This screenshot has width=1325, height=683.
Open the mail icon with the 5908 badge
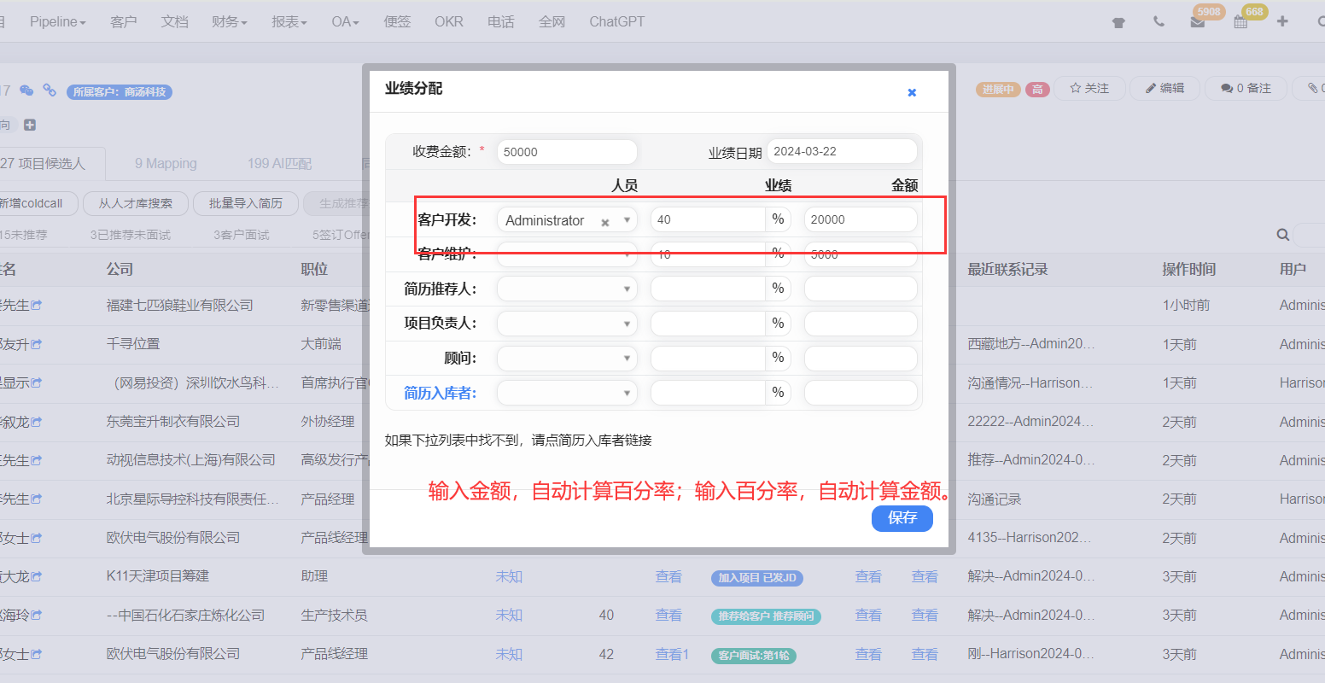1198,22
